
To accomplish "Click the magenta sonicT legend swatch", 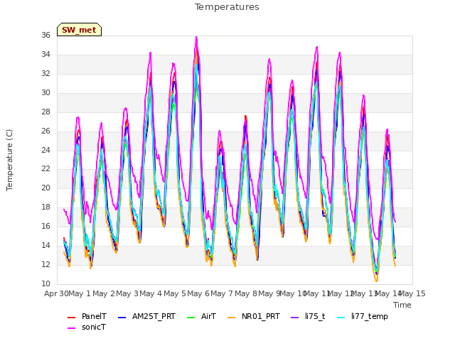I will coord(71,328).
